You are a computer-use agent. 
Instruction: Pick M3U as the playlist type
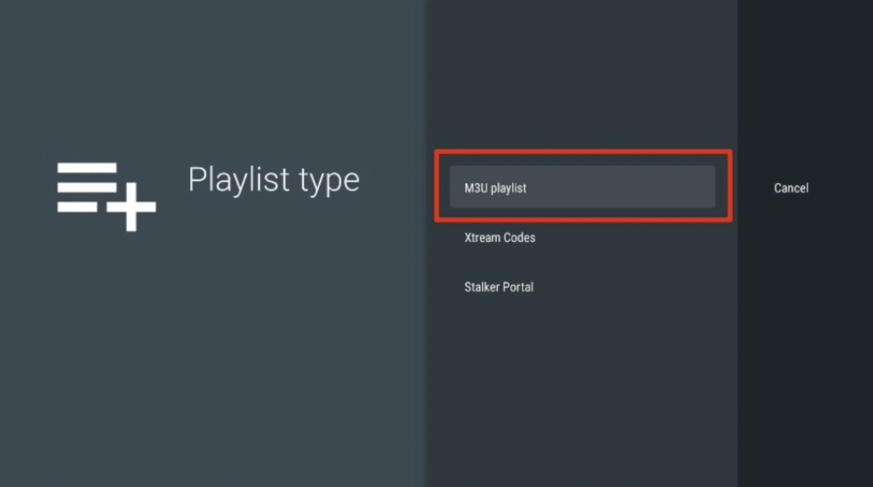pyautogui.click(x=582, y=187)
